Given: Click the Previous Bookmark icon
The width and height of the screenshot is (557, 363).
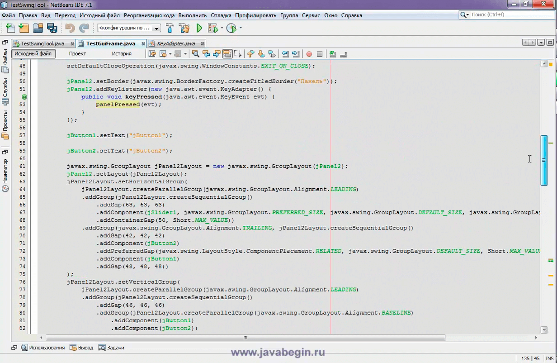Looking at the screenshot, I should click(x=250, y=54).
